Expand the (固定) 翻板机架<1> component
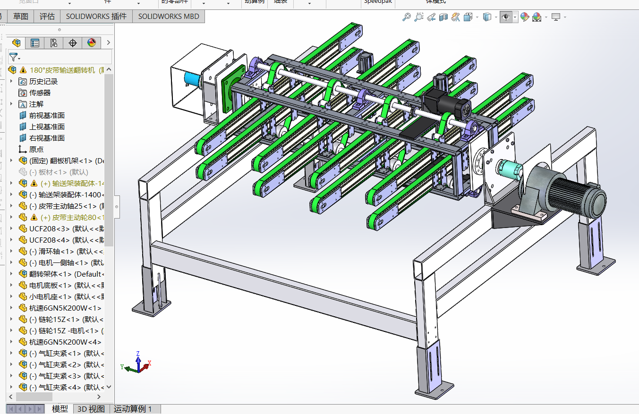 pos(11,161)
